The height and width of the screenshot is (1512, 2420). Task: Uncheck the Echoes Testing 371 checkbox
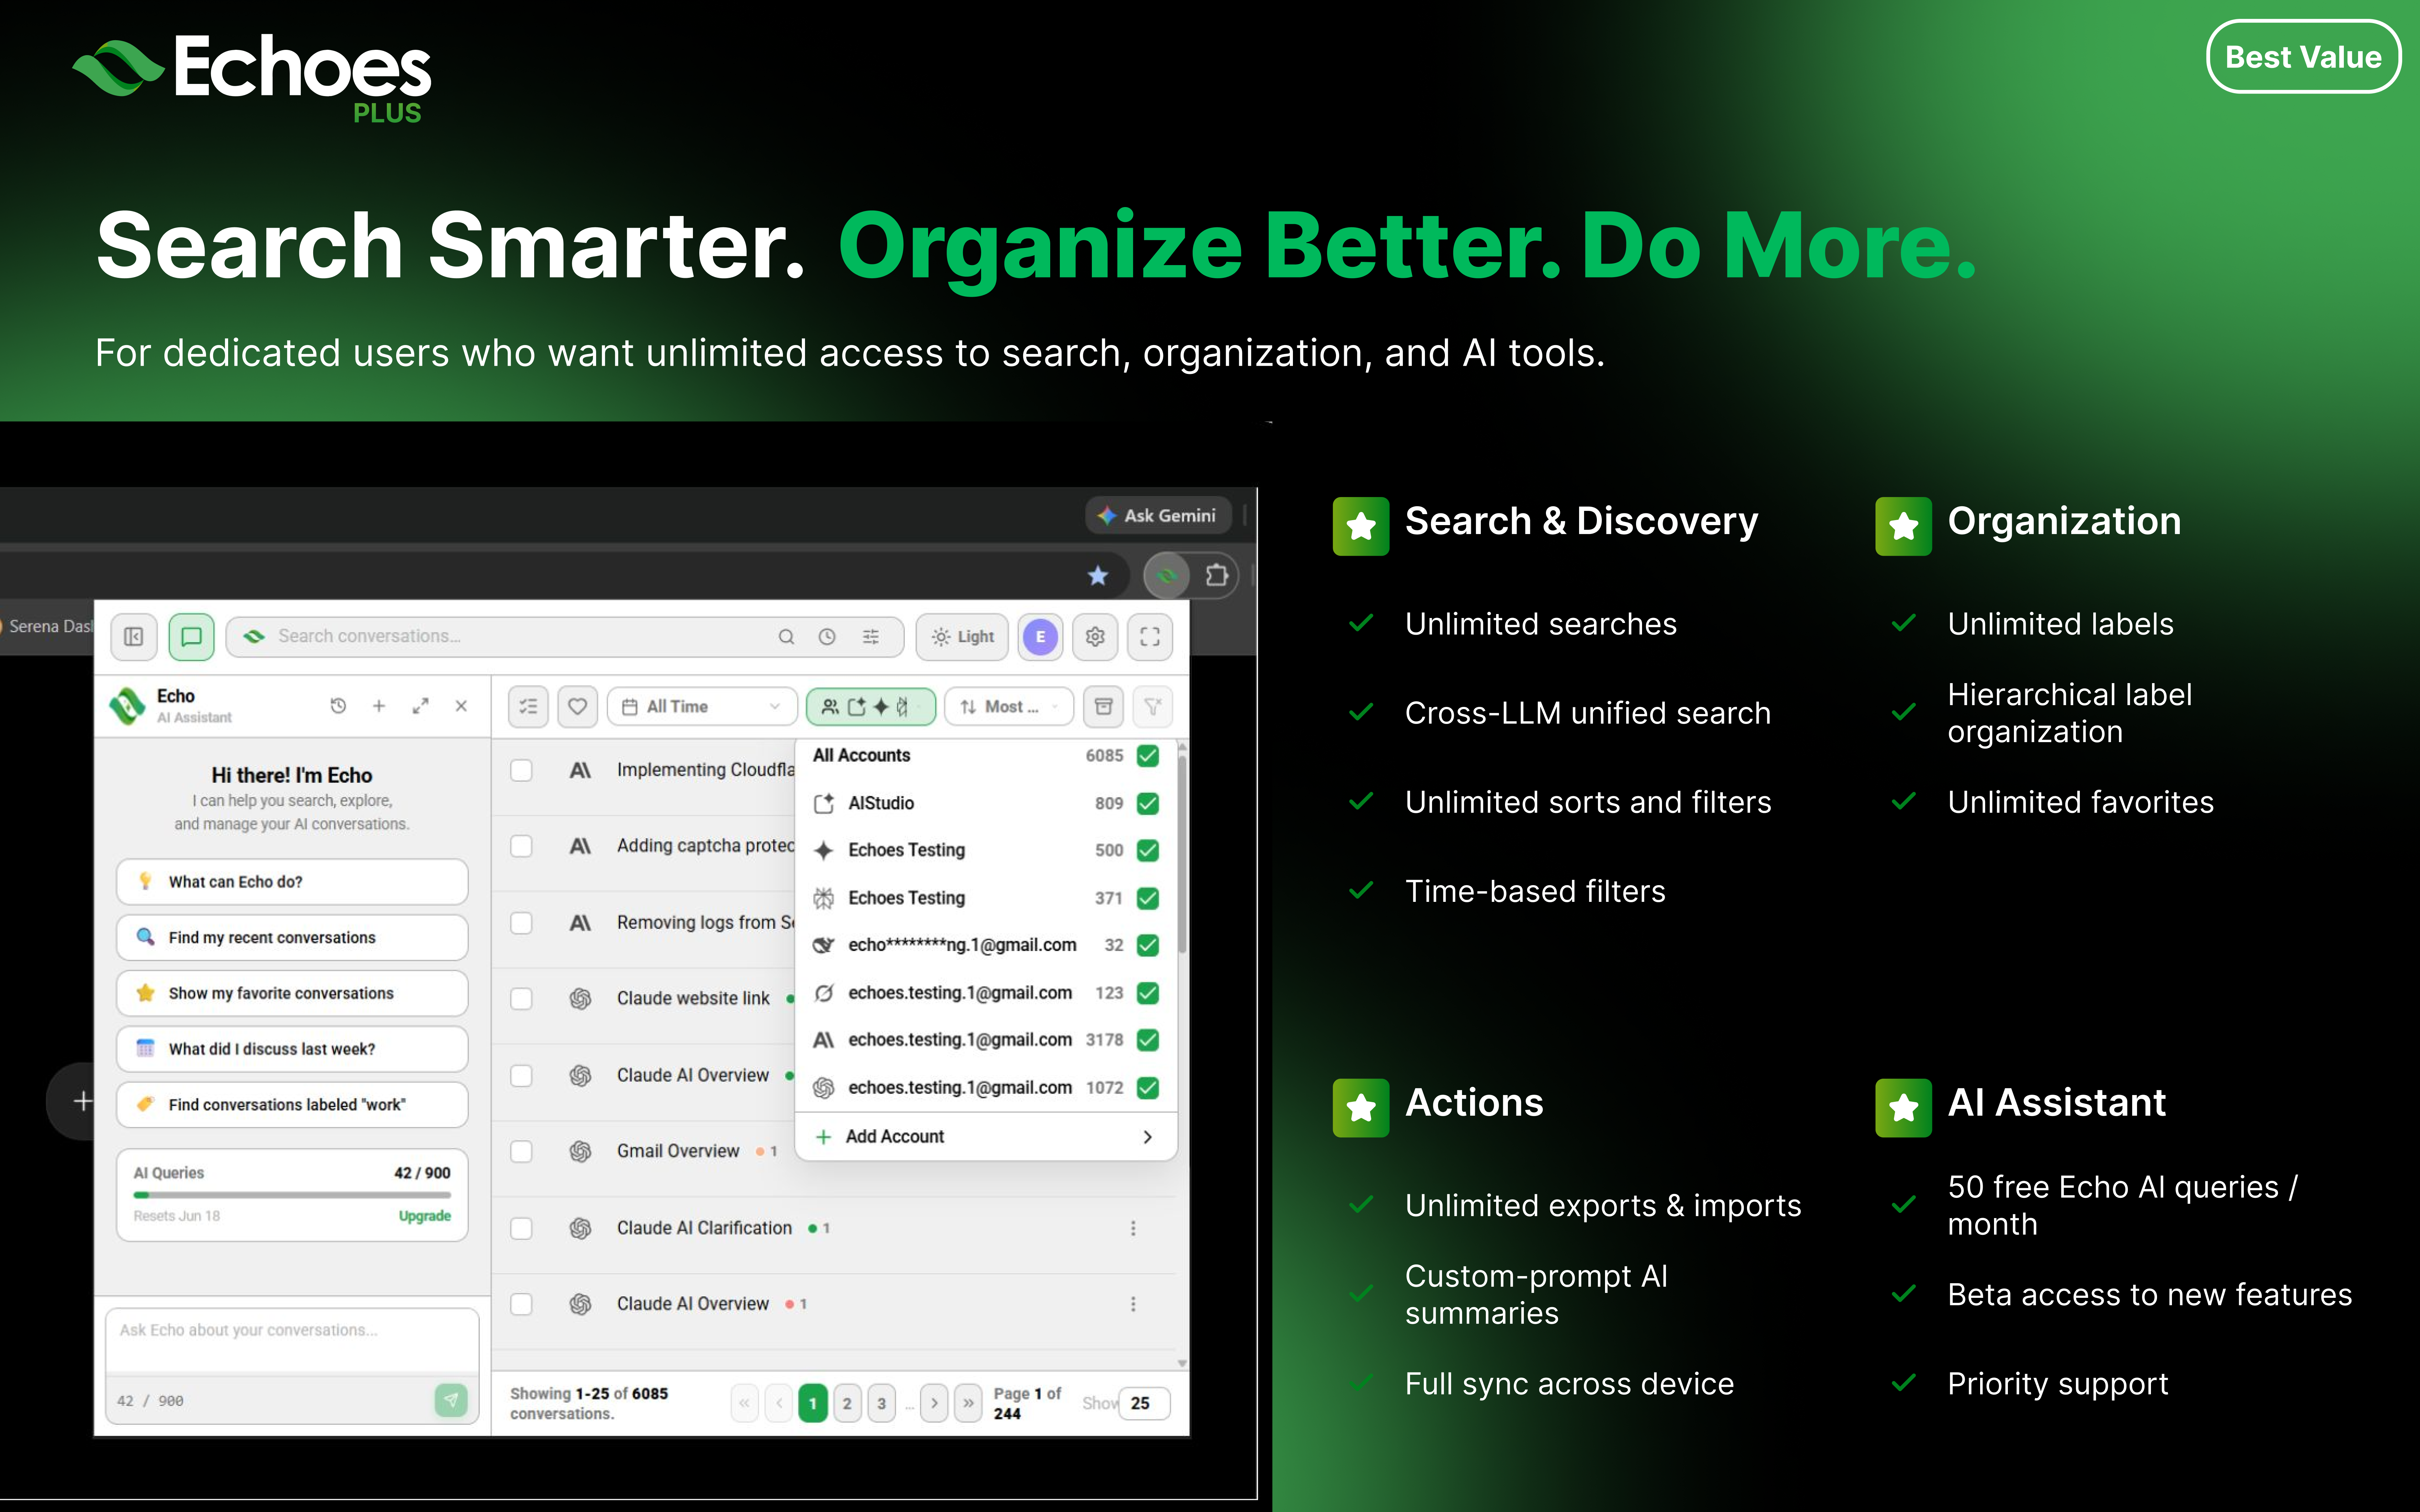click(x=1148, y=898)
